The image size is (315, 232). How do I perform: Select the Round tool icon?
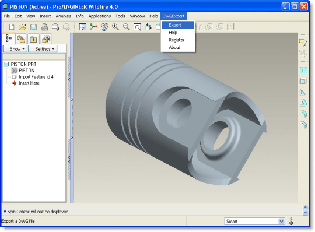point(303,114)
